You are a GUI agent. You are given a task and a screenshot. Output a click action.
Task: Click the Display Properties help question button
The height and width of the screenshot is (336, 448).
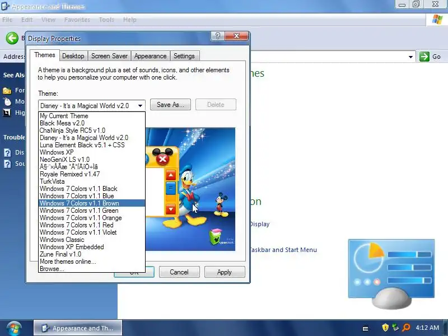pos(218,36)
